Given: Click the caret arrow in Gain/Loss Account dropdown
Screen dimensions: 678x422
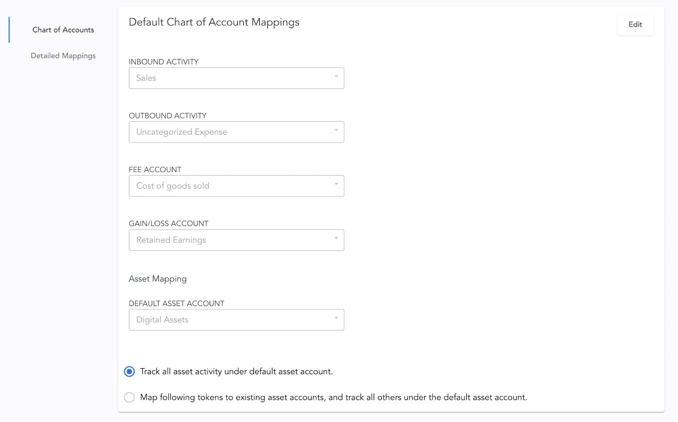Looking at the screenshot, I should tap(336, 239).
